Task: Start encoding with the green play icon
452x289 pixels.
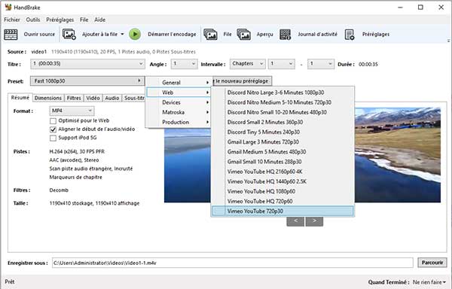Action: point(135,35)
